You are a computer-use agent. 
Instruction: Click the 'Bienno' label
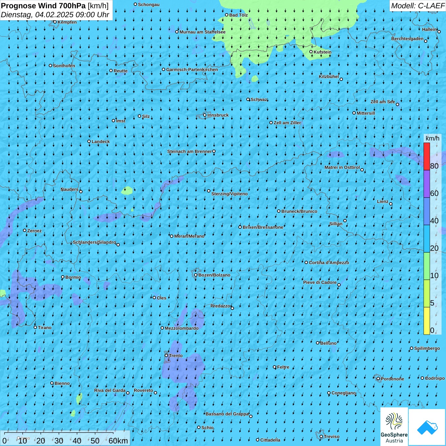[x=62, y=383]
